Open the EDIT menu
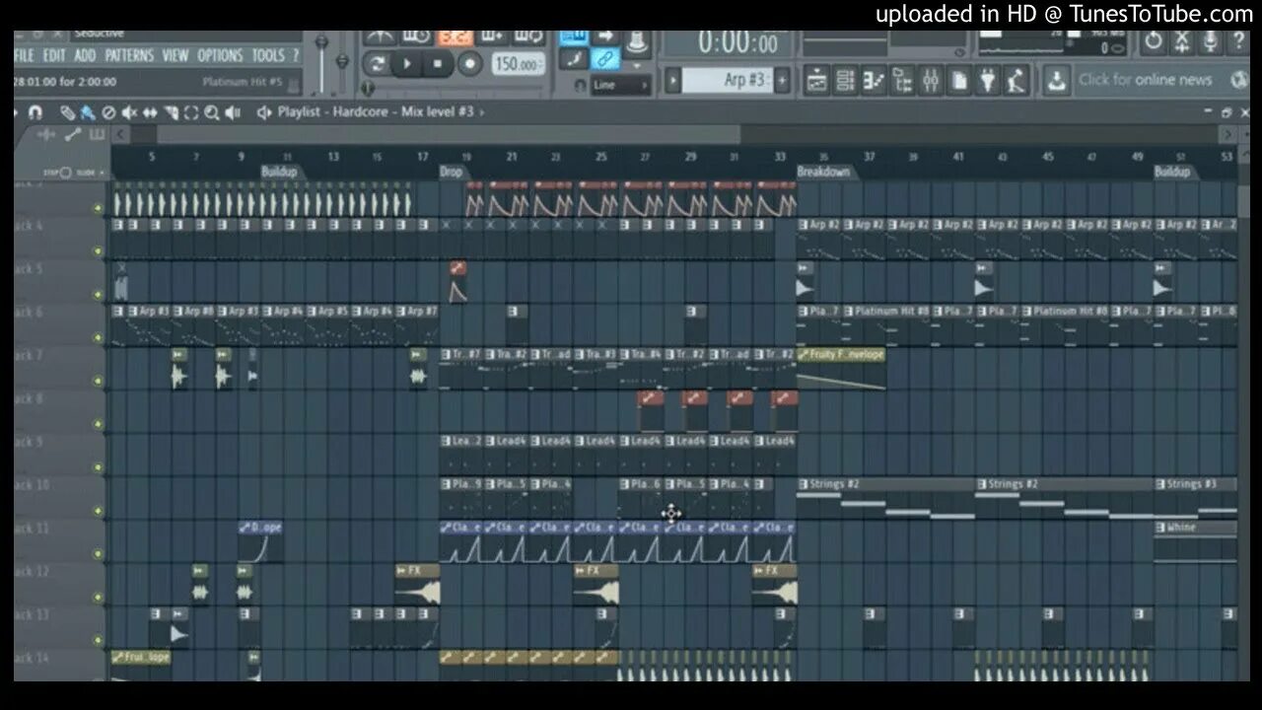Image resolution: width=1262 pixels, height=710 pixels. 54,56
